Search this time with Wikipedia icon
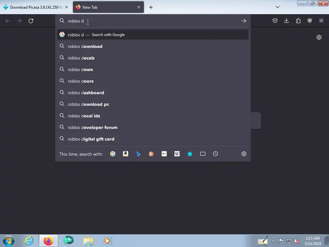Viewport: 329px width, 247px height. (x=177, y=154)
